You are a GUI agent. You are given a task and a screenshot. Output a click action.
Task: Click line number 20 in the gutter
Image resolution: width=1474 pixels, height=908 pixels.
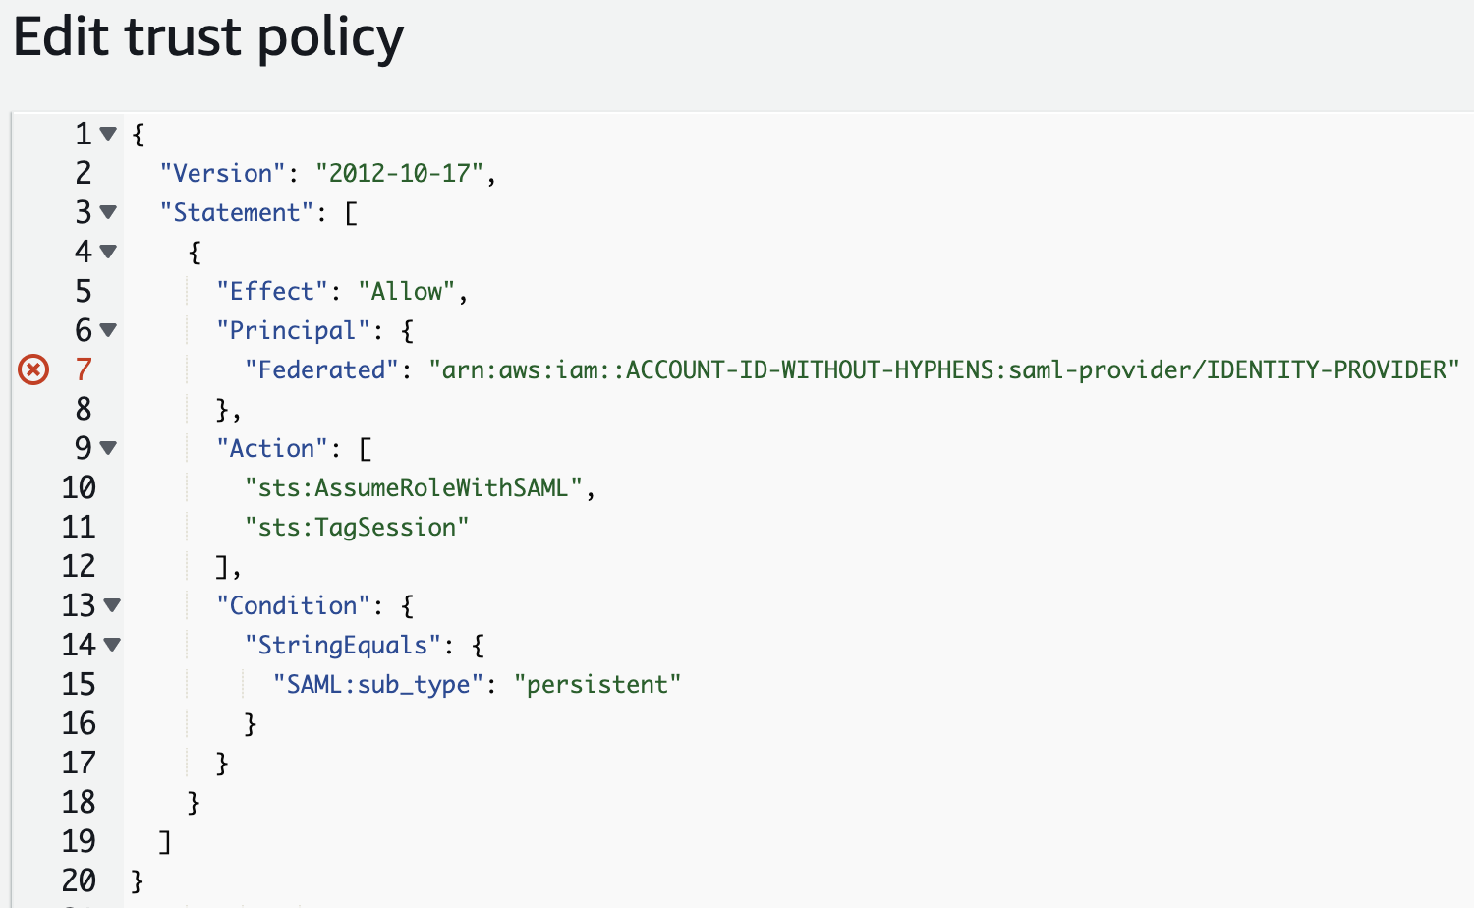pyautogui.click(x=79, y=880)
